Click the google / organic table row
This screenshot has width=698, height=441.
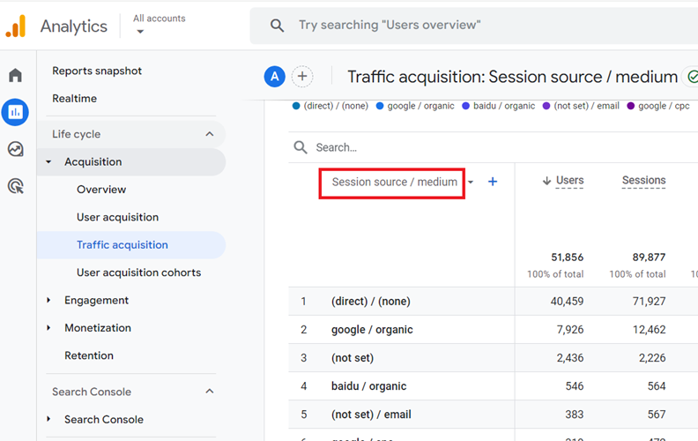coord(494,330)
